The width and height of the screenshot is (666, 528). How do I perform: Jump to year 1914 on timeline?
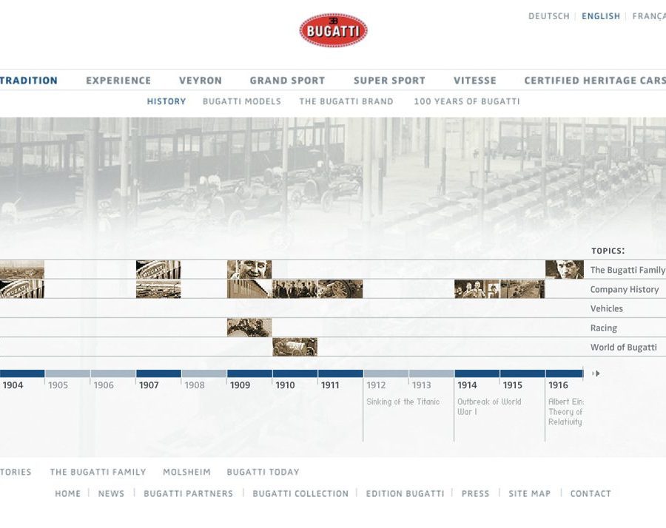pyautogui.click(x=467, y=385)
